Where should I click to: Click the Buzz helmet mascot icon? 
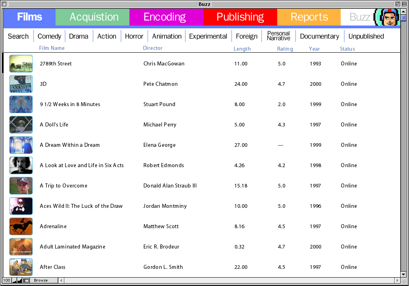point(387,17)
